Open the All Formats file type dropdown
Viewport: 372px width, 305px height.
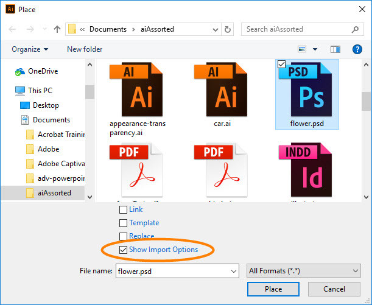pyautogui.click(x=304, y=271)
